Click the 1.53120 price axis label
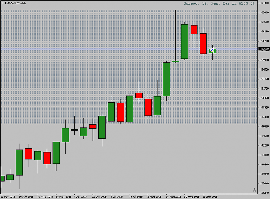This screenshot has width=270, height=199. pyautogui.click(x=264, y=79)
